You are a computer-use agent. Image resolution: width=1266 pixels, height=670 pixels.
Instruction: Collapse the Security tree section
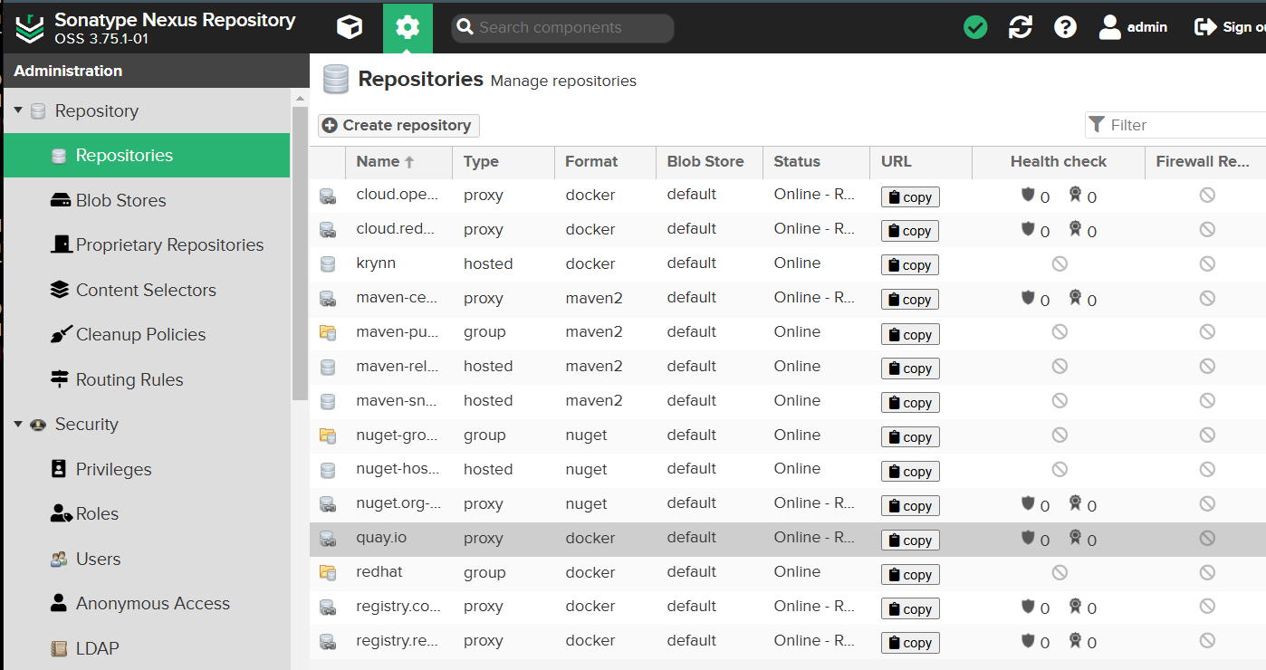click(18, 424)
